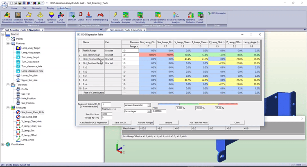Expand the Points node
This screenshot has height=167, width=307.
point(8,39)
